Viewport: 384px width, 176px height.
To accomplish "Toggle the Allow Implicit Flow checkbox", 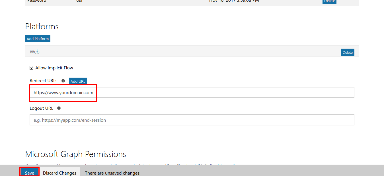I will click(x=32, y=68).
